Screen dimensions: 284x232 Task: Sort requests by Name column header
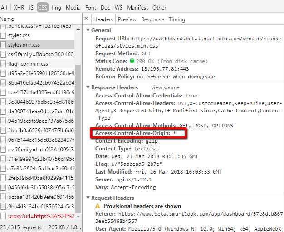click(7, 19)
